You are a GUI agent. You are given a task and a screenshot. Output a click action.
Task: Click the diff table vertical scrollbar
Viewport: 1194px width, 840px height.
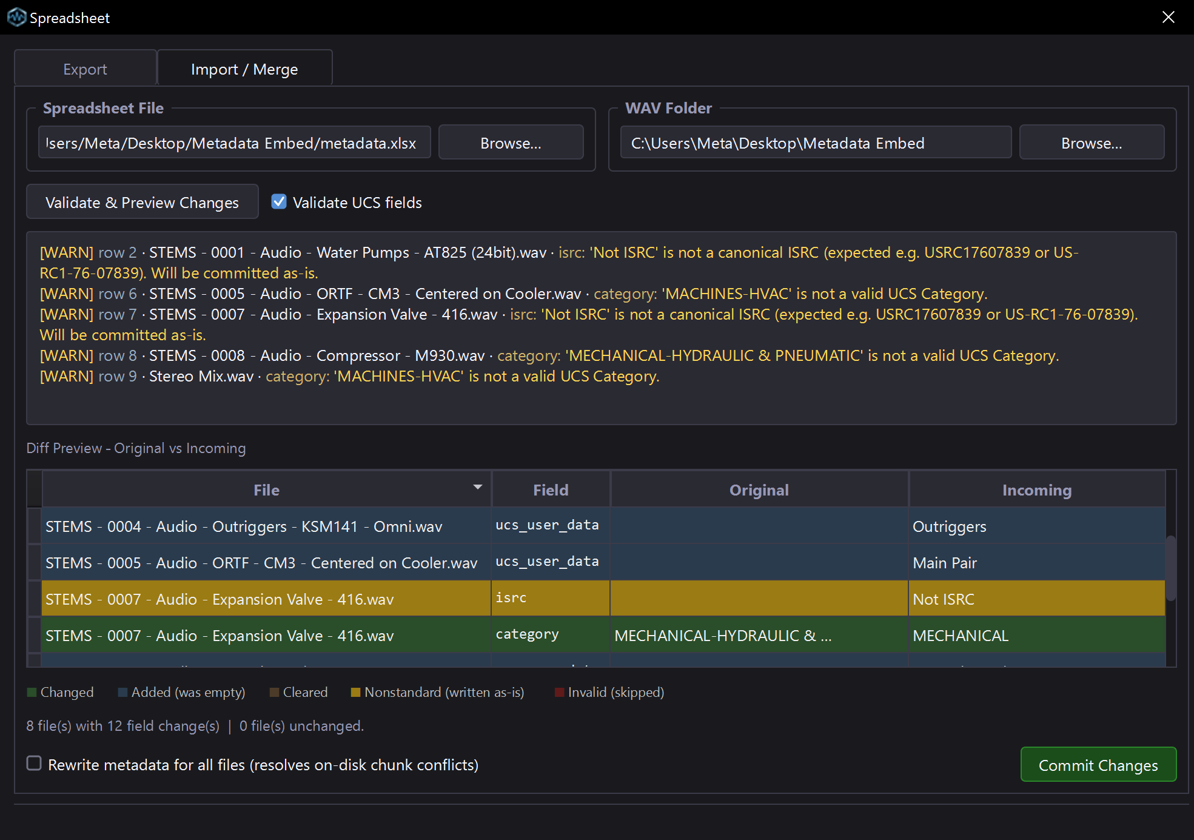pos(1171,568)
